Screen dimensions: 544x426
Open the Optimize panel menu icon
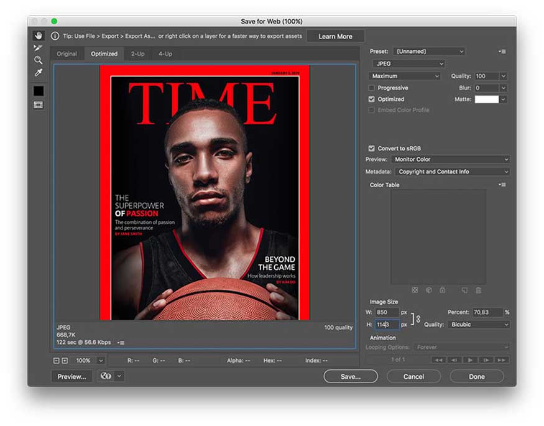coord(502,52)
